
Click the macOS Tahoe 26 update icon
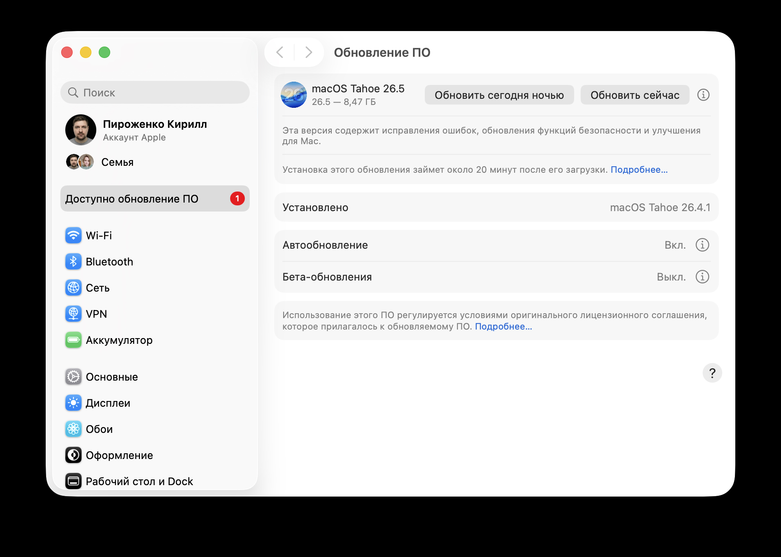pos(294,95)
